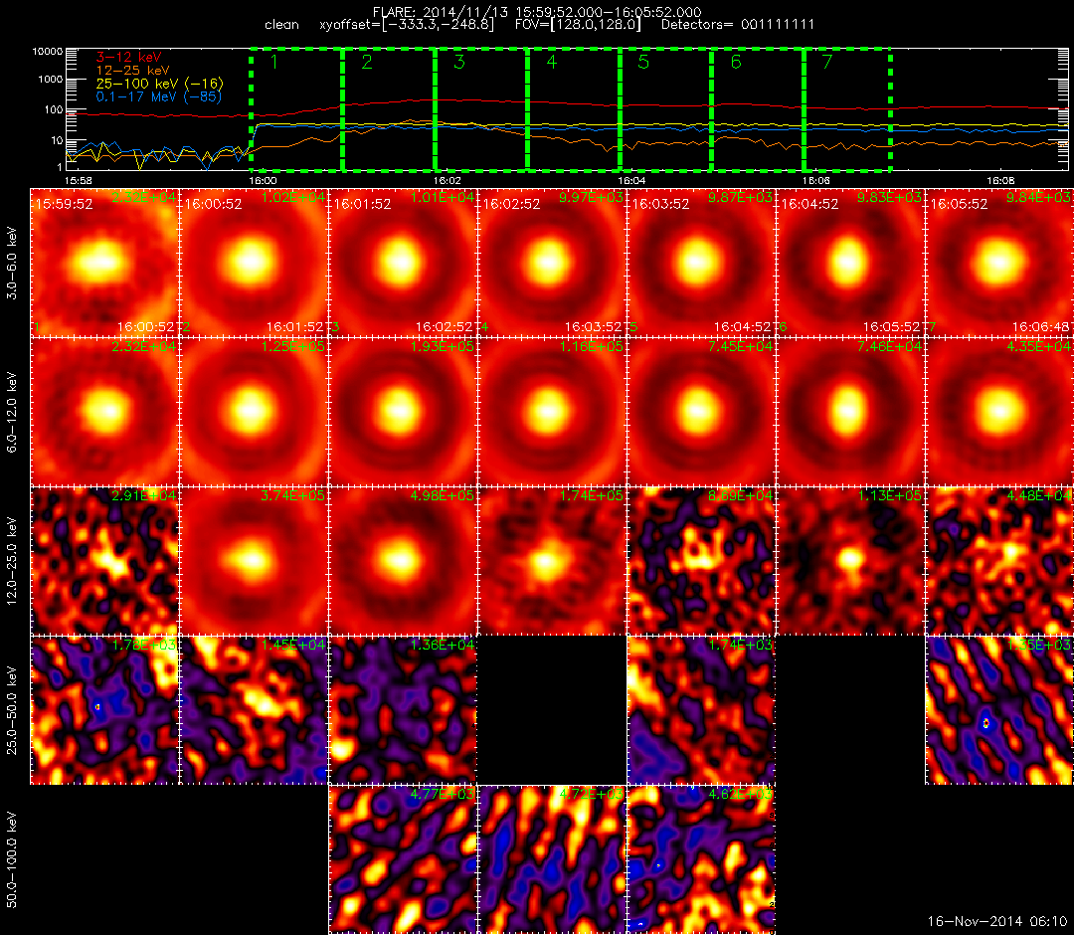Click the '9.97E+03' peak value
The height and width of the screenshot is (935, 1074).
pos(591,197)
